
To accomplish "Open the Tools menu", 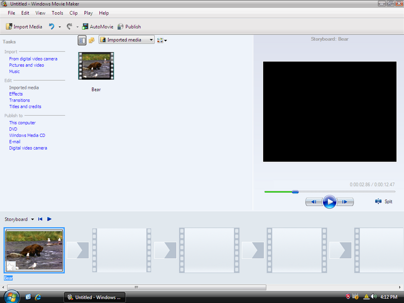I will (57, 13).
